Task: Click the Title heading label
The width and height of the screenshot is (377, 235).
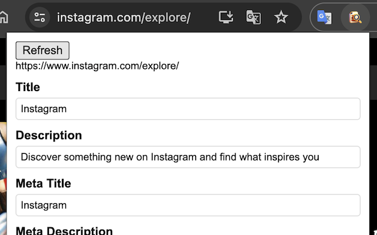Action: click(x=28, y=88)
